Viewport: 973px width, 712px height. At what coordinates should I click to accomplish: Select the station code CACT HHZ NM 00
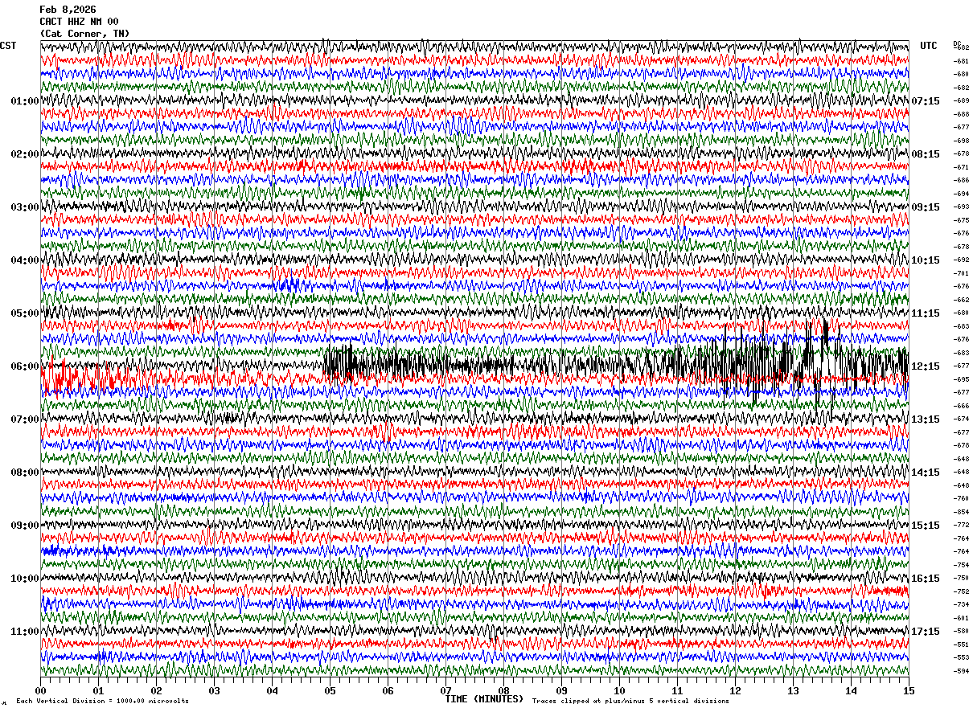[79, 22]
